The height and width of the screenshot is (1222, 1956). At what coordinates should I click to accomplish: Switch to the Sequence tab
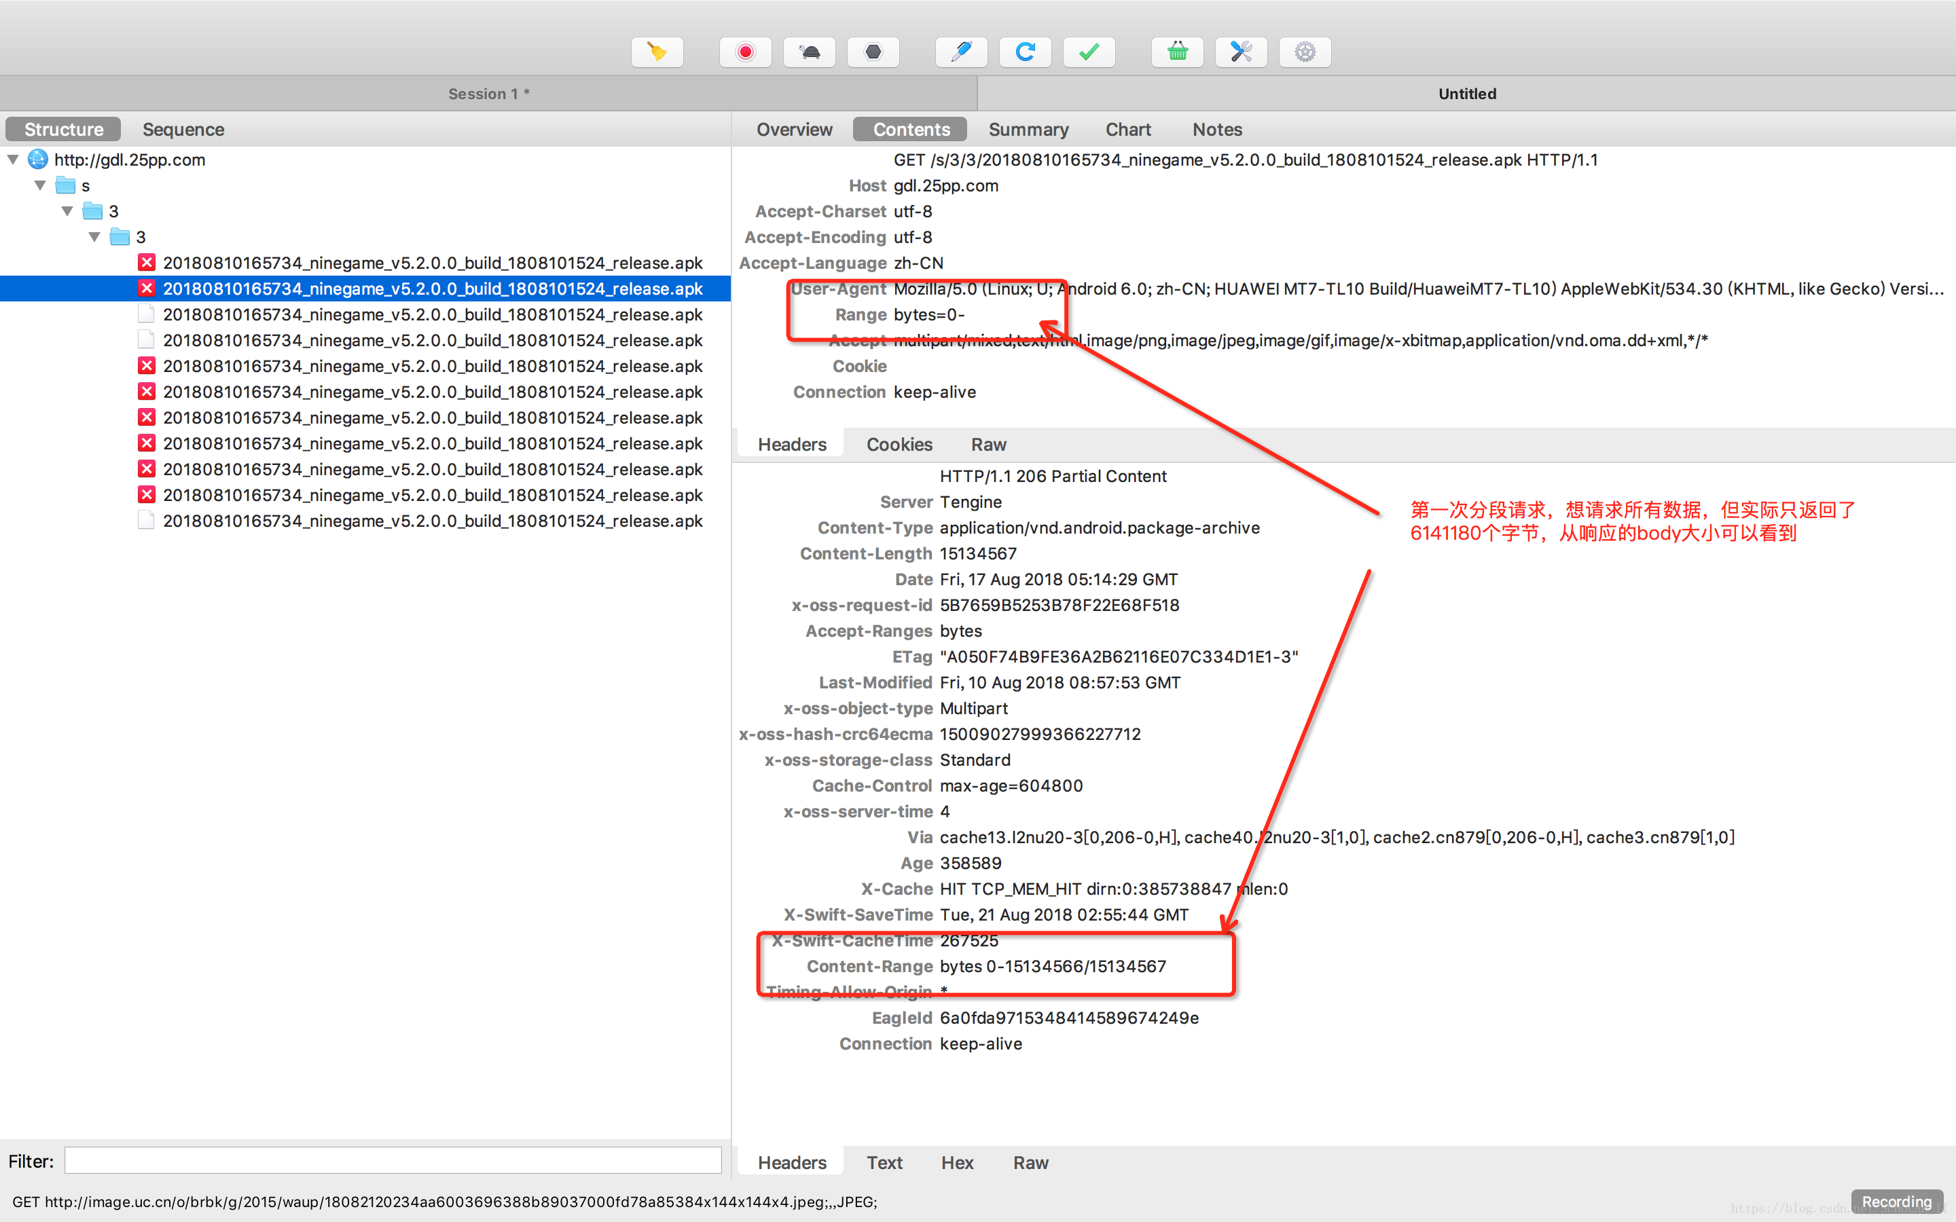(x=183, y=130)
